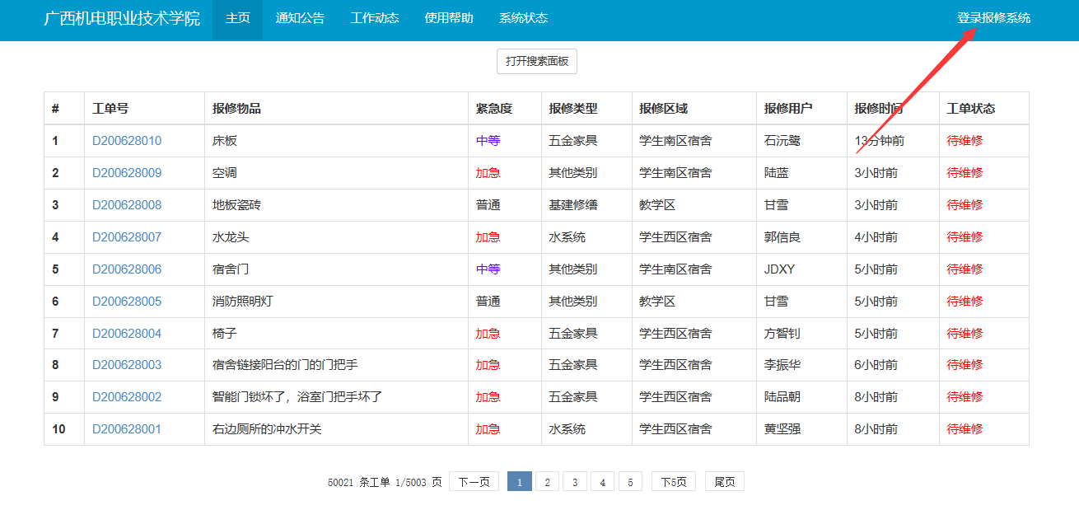Open 使用帮助 page
The height and width of the screenshot is (524, 1079).
(x=449, y=18)
